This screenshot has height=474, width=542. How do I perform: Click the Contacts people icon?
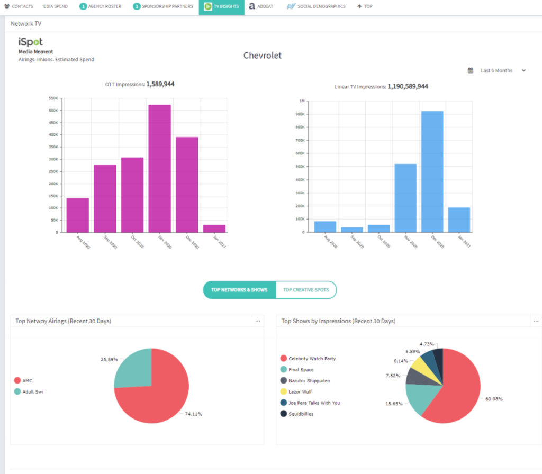7,6
